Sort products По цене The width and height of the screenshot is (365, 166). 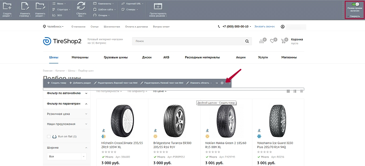(160, 91)
